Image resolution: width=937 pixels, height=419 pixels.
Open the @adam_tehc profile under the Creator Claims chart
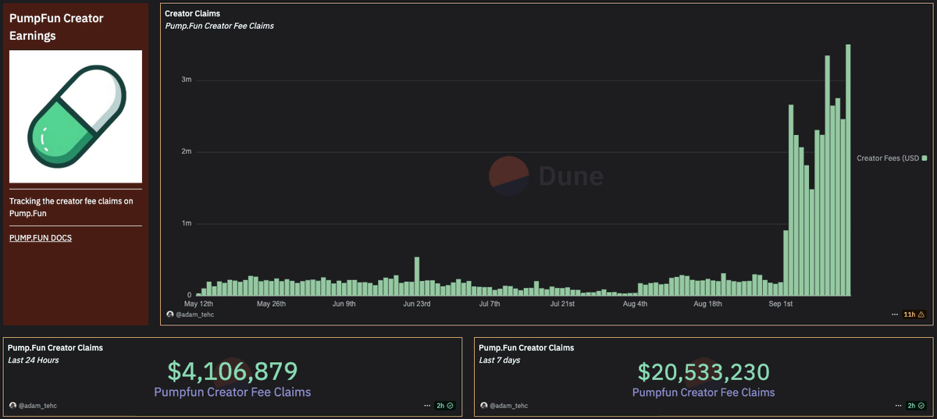pos(194,314)
